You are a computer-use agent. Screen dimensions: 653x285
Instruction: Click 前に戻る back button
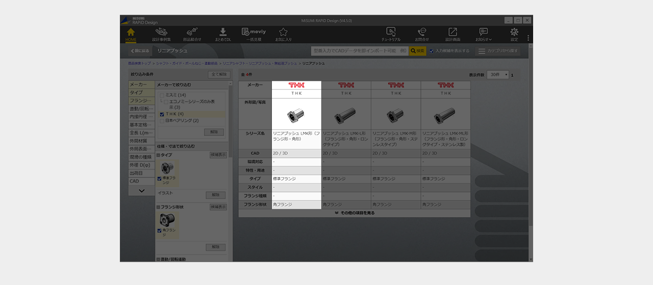(140, 51)
